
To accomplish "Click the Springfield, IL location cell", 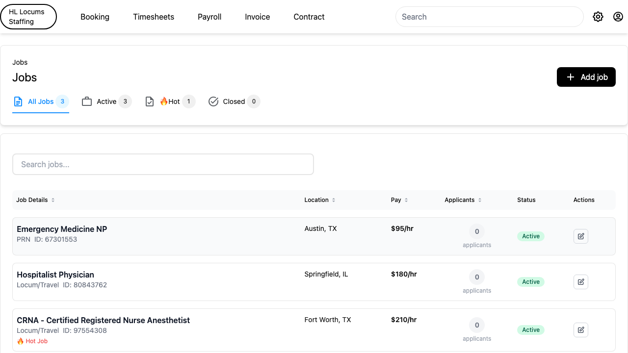I will point(326,274).
